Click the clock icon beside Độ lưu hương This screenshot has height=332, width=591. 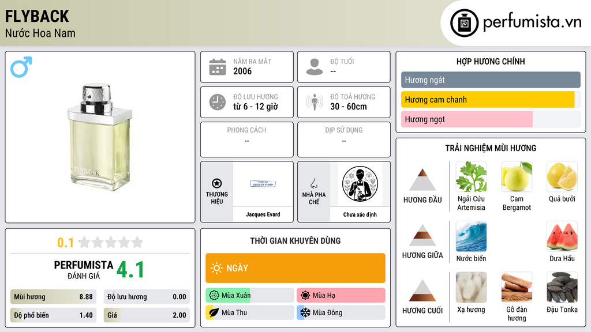tap(218, 102)
